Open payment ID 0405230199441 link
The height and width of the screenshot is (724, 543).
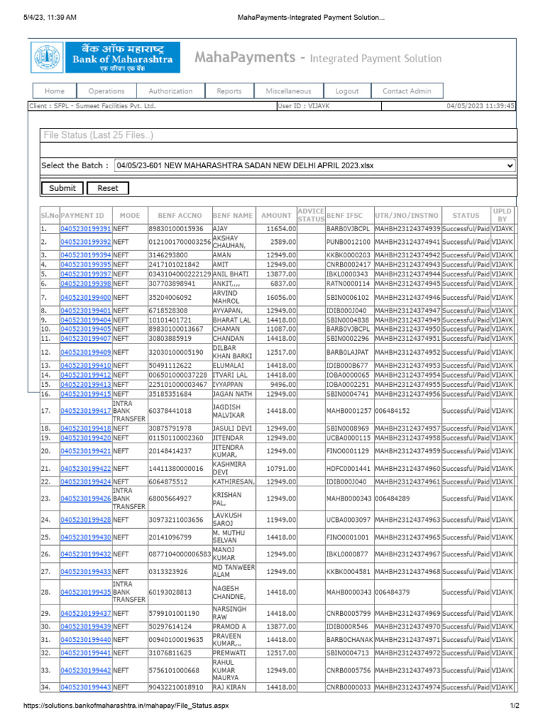[86, 653]
